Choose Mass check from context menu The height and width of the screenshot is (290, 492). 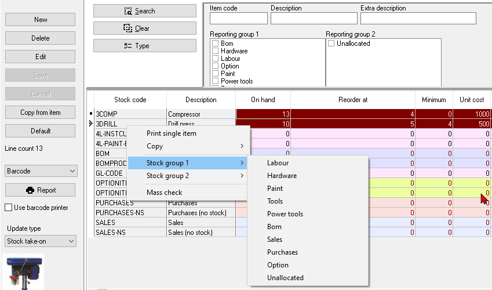187,193
